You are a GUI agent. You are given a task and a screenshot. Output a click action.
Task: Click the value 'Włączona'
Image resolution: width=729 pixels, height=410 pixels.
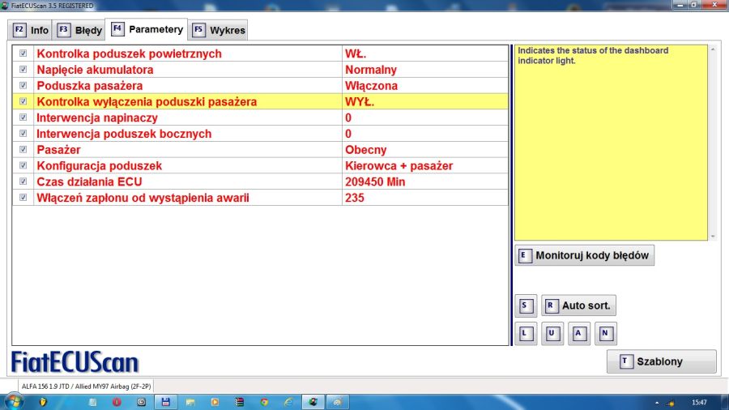[x=371, y=86]
